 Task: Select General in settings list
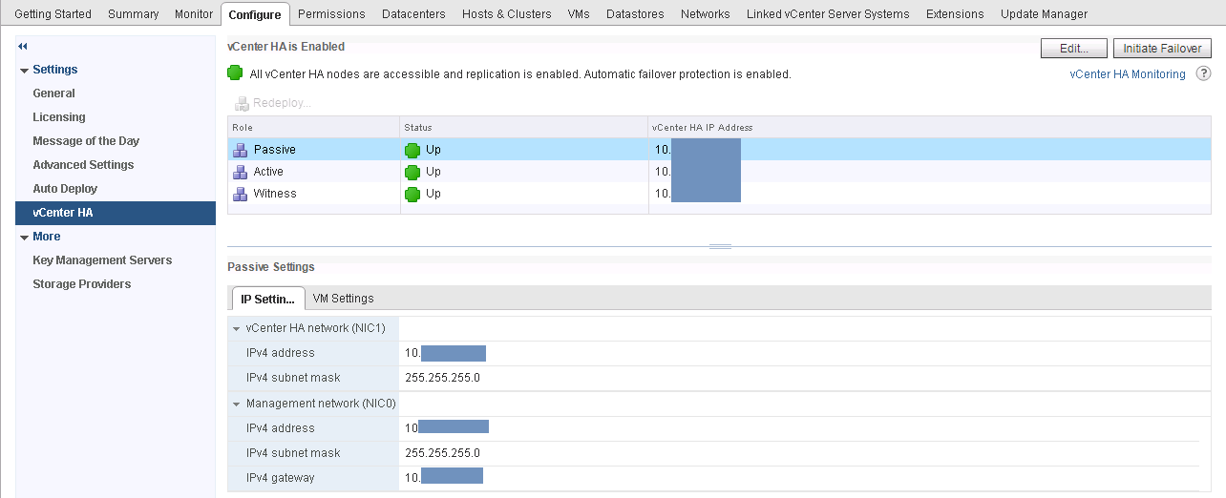pos(53,93)
